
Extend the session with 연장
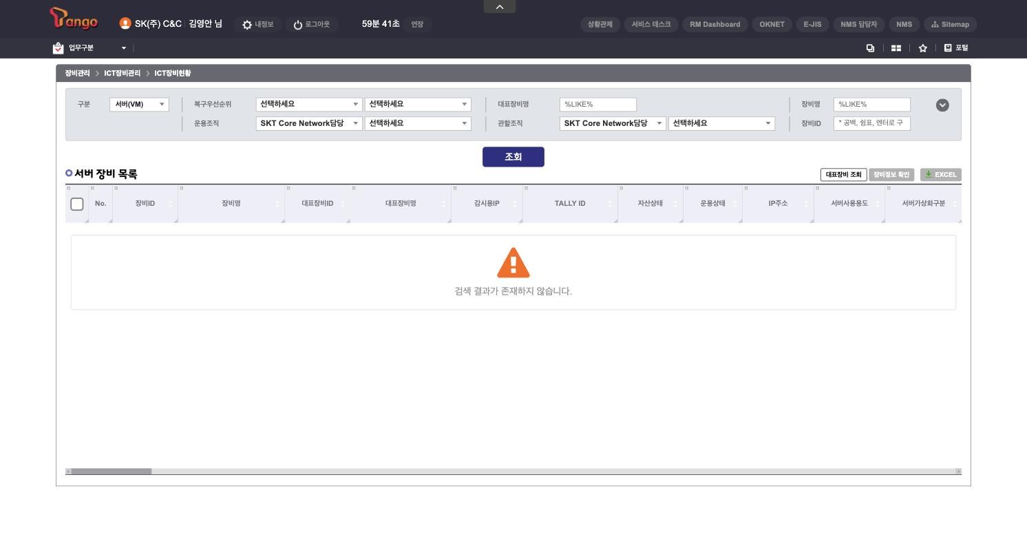[x=417, y=24]
